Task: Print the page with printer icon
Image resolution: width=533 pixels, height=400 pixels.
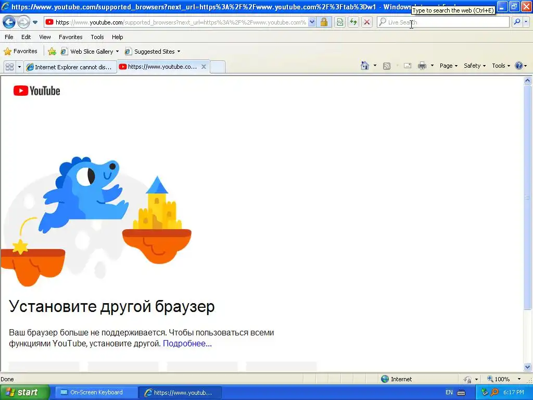Action: tap(422, 66)
